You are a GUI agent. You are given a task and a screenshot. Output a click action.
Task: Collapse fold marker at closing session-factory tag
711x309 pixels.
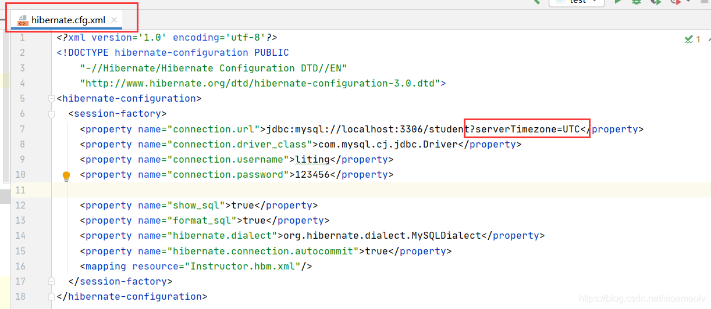click(52, 281)
